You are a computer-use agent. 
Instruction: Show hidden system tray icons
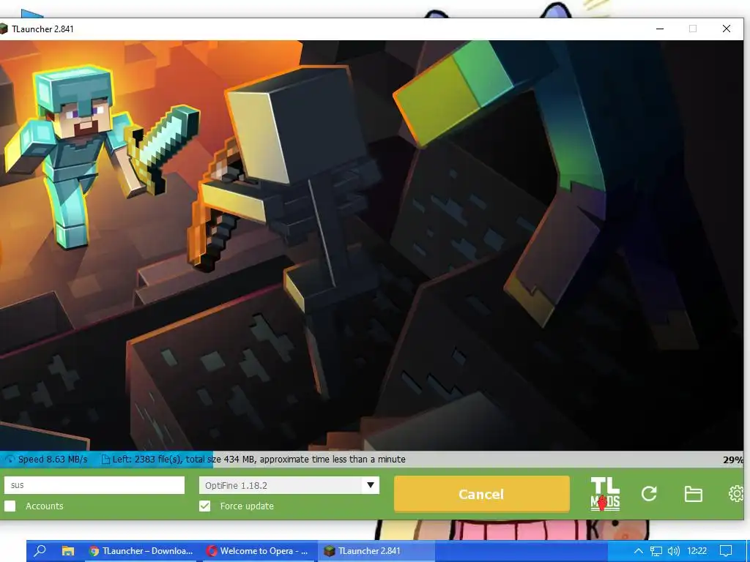[x=639, y=551]
